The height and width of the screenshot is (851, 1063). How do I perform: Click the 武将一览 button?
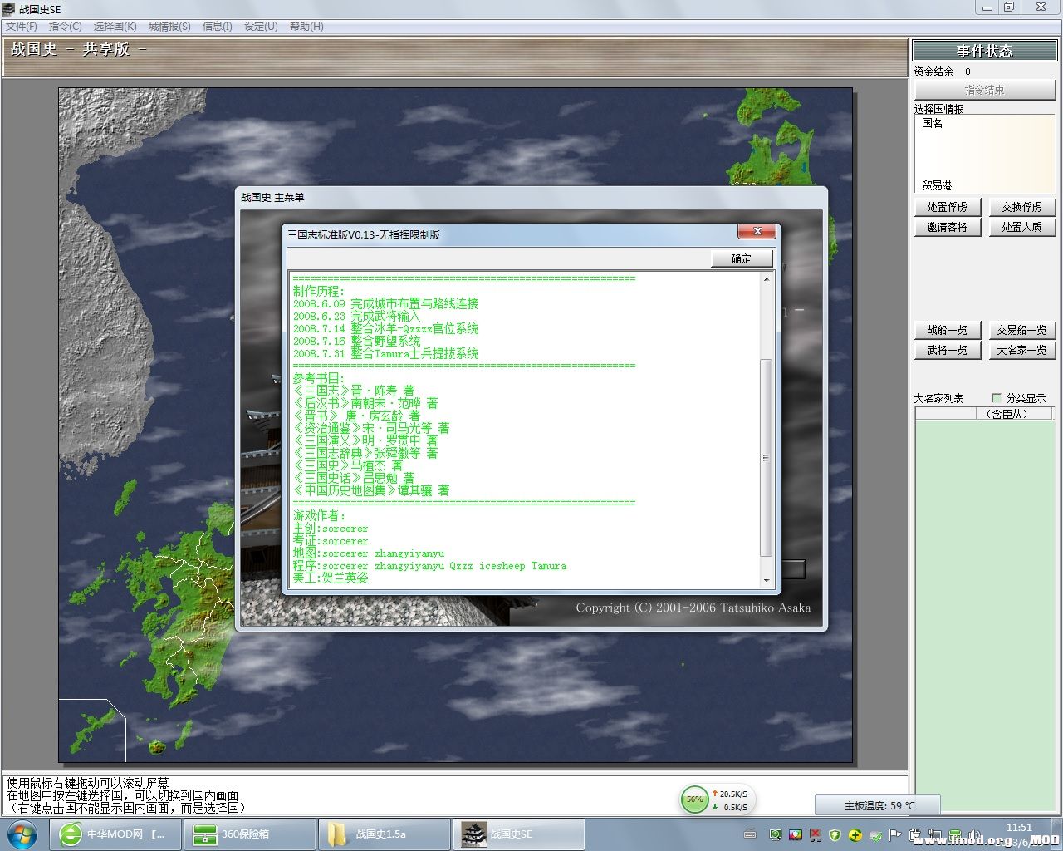click(947, 350)
